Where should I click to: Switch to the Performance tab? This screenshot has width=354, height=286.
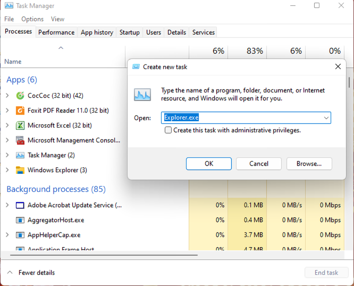click(x=56, y=33)
